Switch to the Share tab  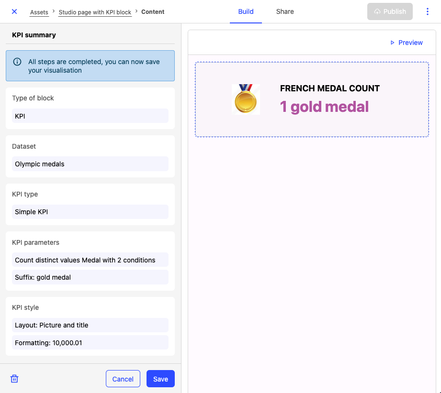pyautogui.click(x=285, y=11)
